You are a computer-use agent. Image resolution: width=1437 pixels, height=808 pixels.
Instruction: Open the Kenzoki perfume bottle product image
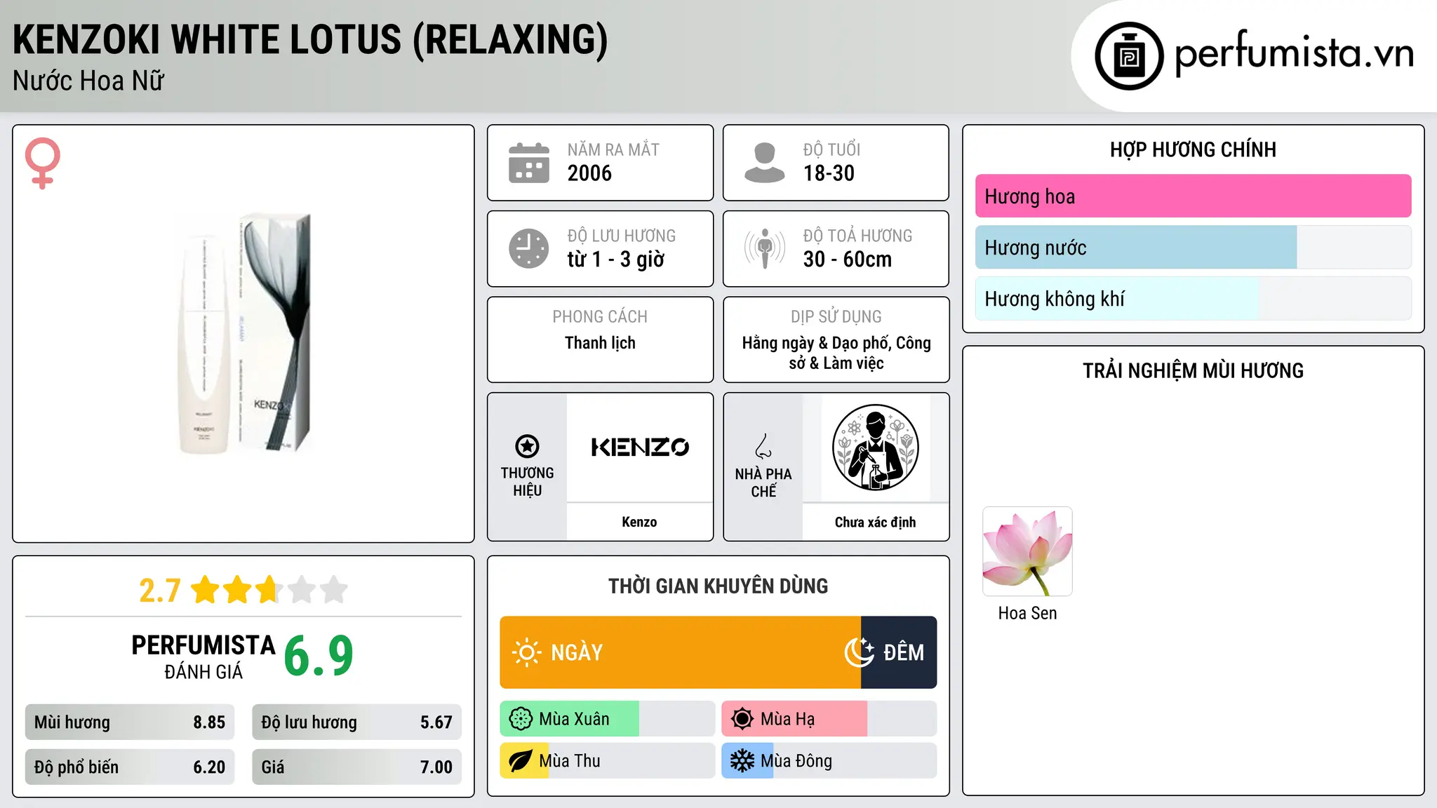click(243, 334)
